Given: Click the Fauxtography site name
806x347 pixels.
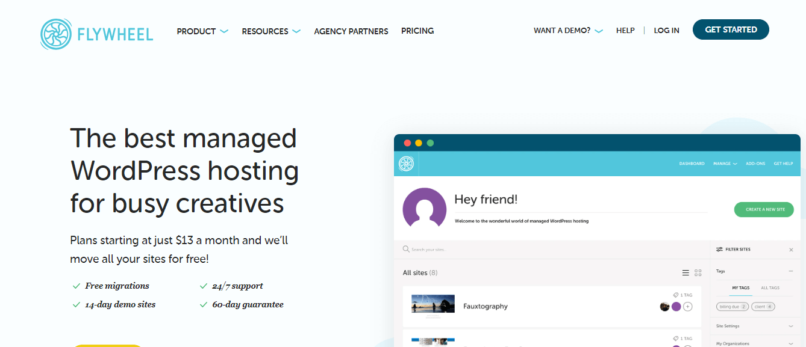Looking at the screenshot, I should 486,306.
